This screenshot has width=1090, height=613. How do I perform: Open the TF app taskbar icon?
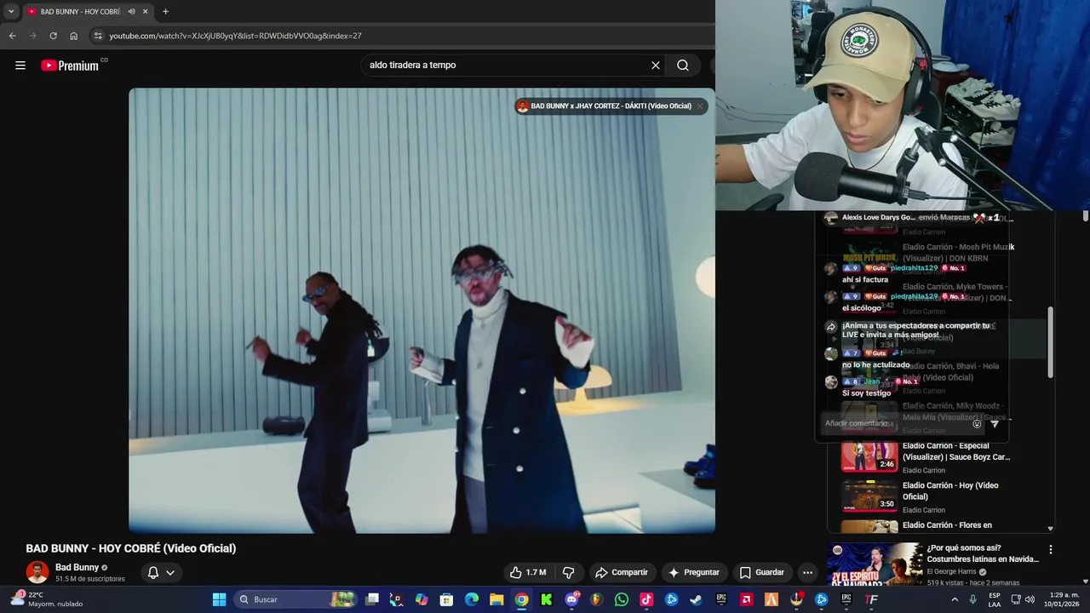click(871, 599)
